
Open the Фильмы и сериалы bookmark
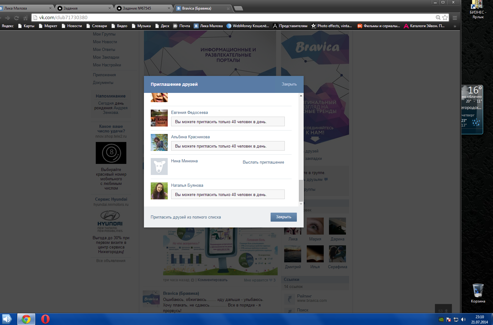point(379,26)
